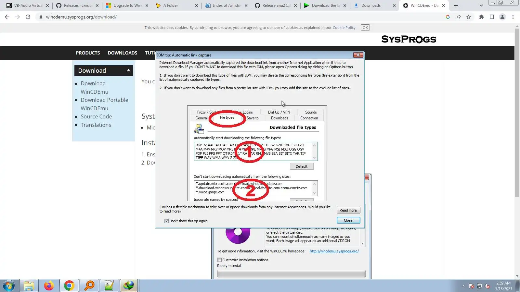520x292 pixels.
Task: Accept cookies with the OK button
Action: [x=365, y=28]
